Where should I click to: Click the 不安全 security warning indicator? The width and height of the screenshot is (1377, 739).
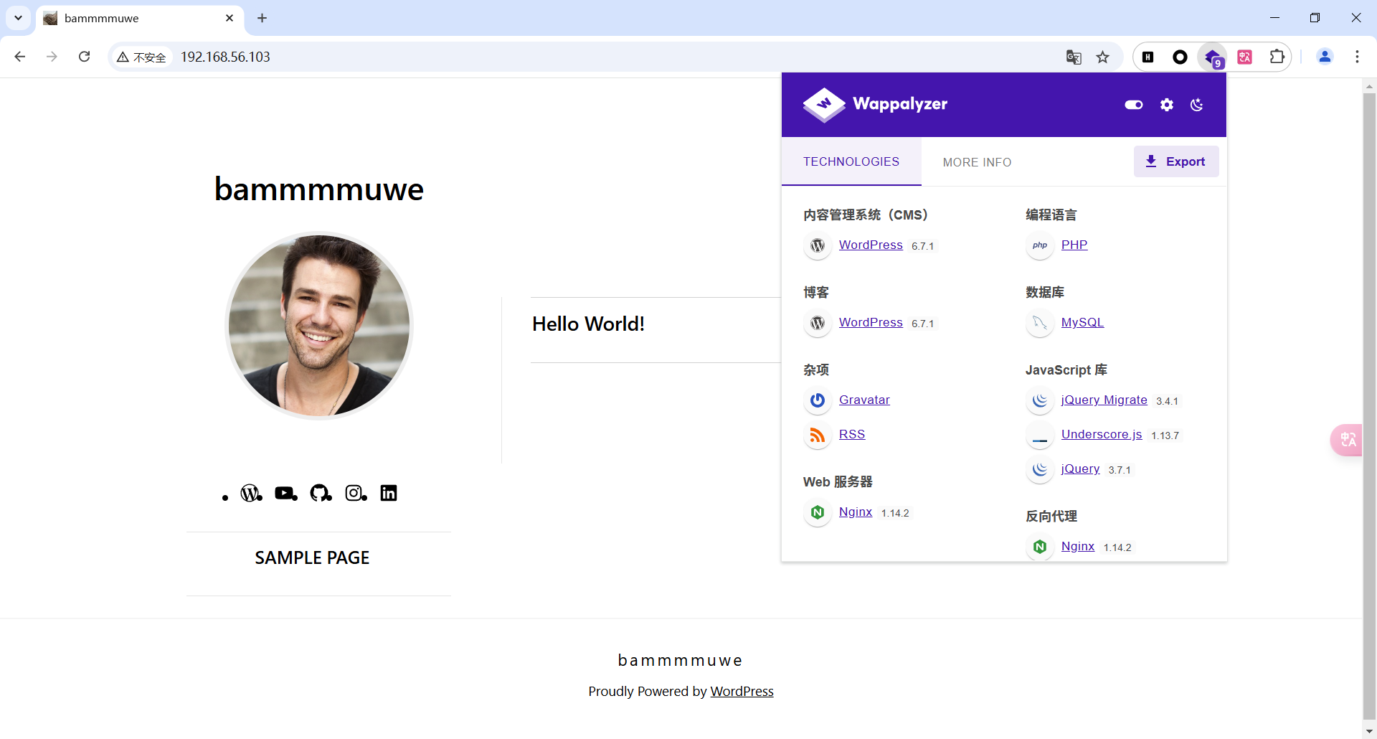pos(142,57)
